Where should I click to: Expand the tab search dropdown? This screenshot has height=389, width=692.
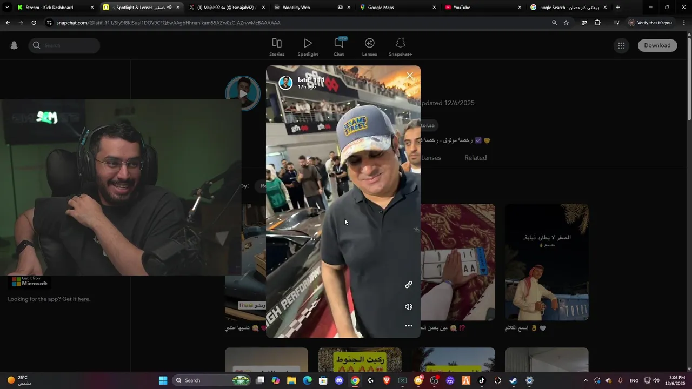coord(6,8)
